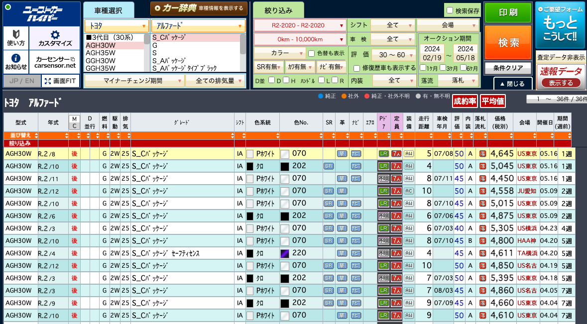Click the AW equipment icon in the 4,645 row
587x324 pixels.
pyautogui.click(x=409, y=154)
